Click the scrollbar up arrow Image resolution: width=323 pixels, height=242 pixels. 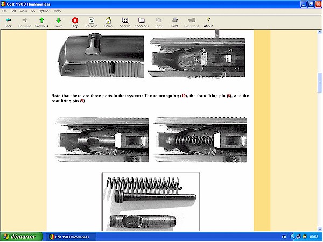[319, 32]
